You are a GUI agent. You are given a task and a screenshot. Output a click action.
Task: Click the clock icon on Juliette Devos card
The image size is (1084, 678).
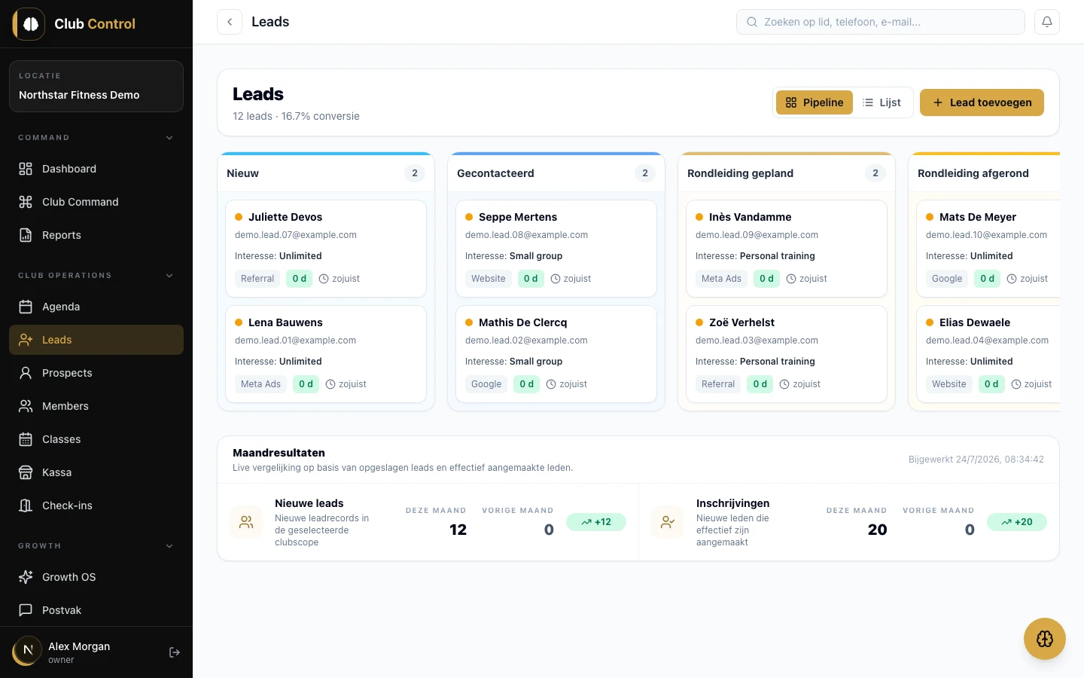point(324,279)
